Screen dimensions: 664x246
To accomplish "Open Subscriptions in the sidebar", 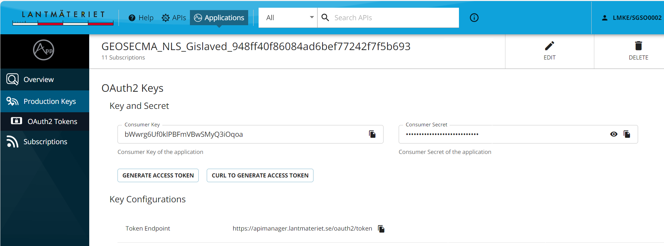I will click(x=45, y=142).
